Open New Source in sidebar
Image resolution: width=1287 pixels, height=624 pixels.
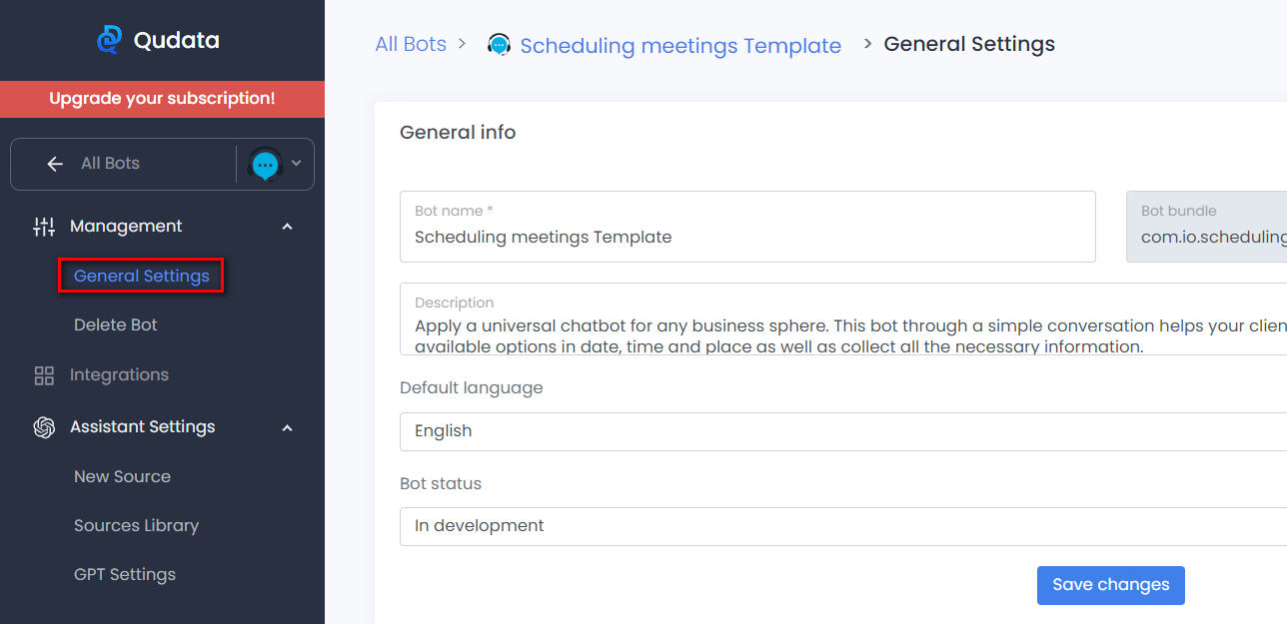coord(122,477)
